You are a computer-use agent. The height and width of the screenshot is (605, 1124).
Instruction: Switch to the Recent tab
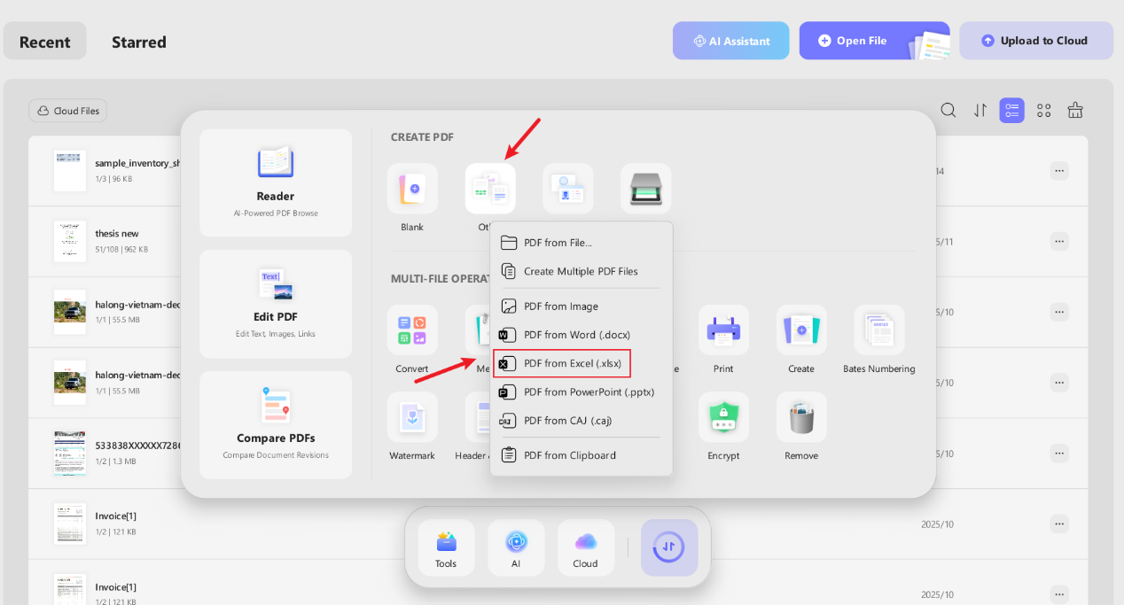click(x=45, y=42)
